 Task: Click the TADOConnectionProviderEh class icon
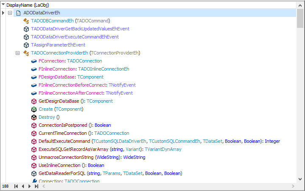click(x=26, y=53)
